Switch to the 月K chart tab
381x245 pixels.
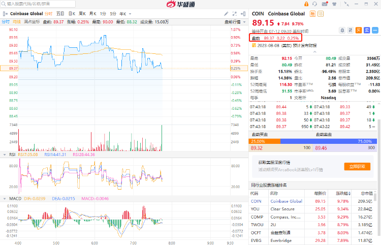coord(93,14)
